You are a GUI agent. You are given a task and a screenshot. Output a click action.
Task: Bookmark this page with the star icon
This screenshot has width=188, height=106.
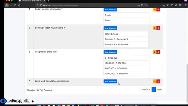[x=146, y=5]
